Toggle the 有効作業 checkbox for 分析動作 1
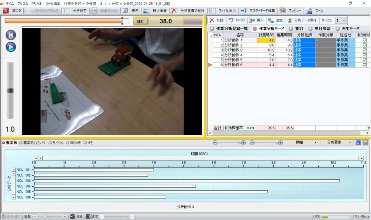Viewport: 371px width, 220px height. point(364,40)
